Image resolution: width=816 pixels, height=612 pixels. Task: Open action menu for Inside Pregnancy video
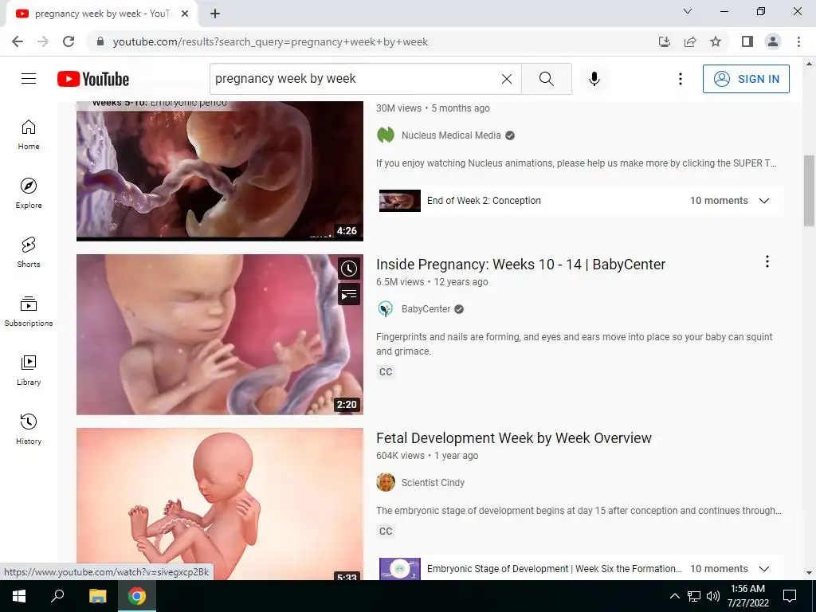(x=767, y=261)
